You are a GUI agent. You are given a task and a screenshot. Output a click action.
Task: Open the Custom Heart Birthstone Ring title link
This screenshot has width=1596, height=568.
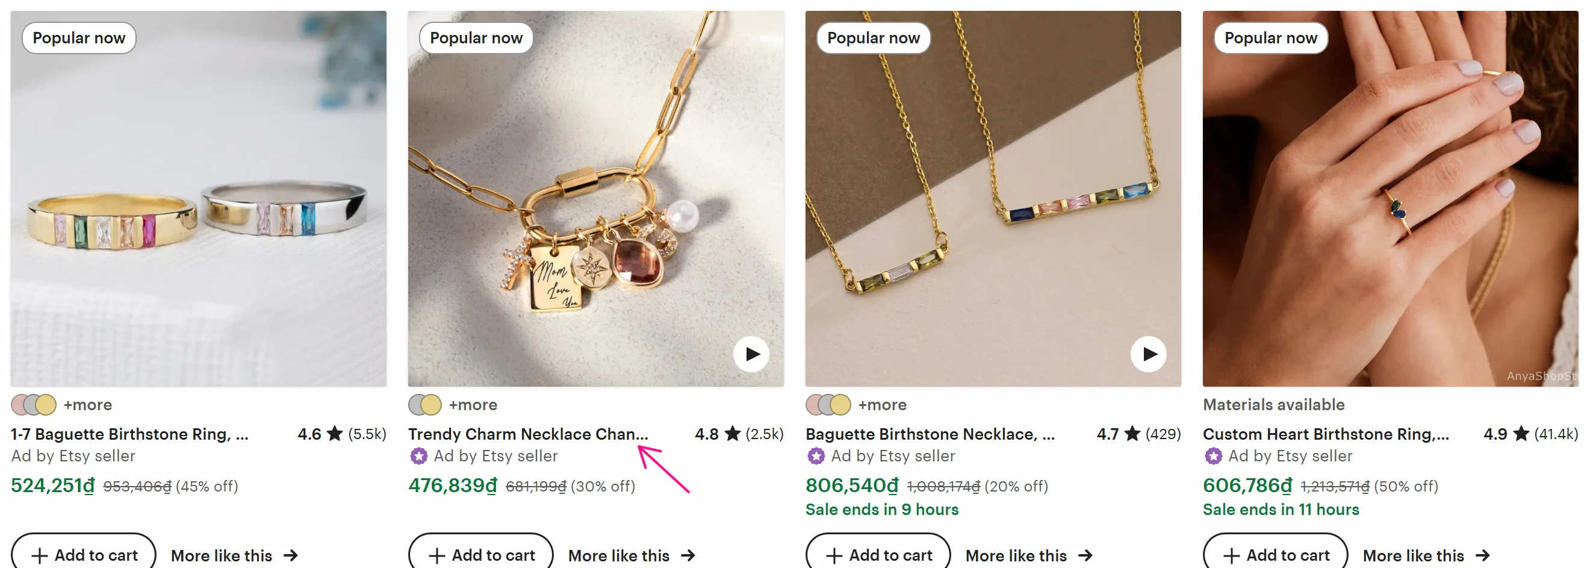click(x=1325, y=434)
